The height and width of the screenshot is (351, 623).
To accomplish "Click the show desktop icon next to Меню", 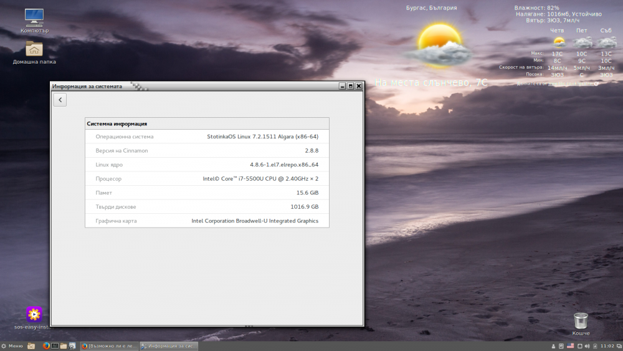I will [x=31, y=346].
